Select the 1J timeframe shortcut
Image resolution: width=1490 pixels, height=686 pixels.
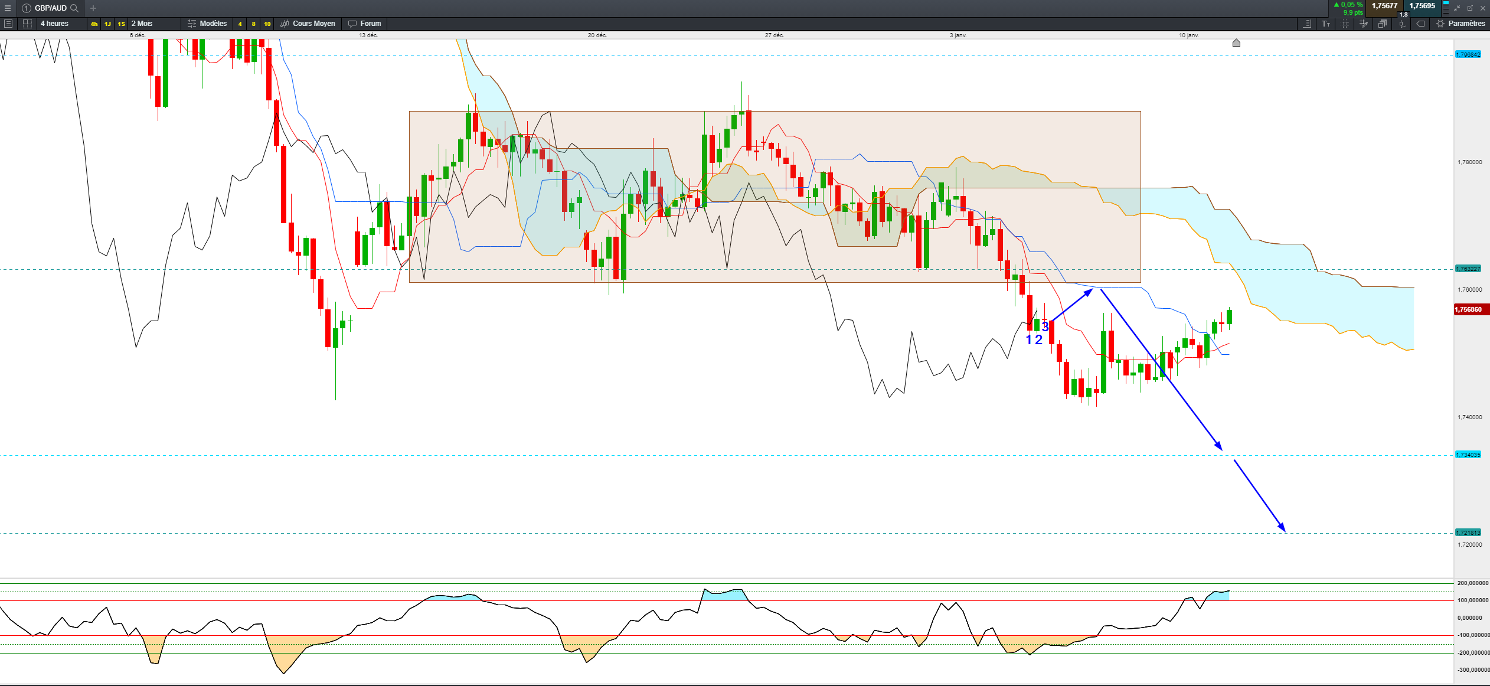107,24
